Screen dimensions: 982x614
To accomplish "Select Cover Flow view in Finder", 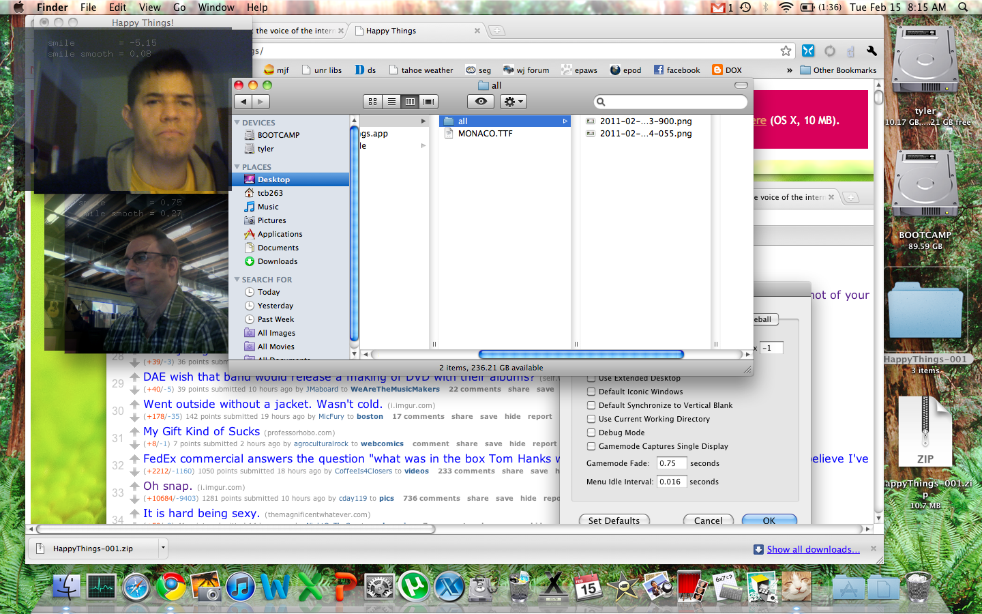I will [x=429, y=102].
